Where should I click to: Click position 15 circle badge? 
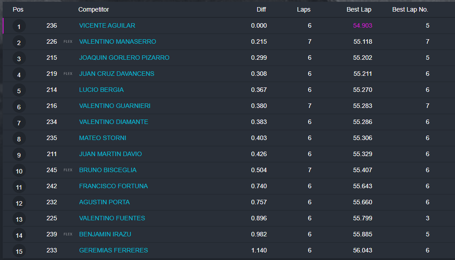click(19, 251)
